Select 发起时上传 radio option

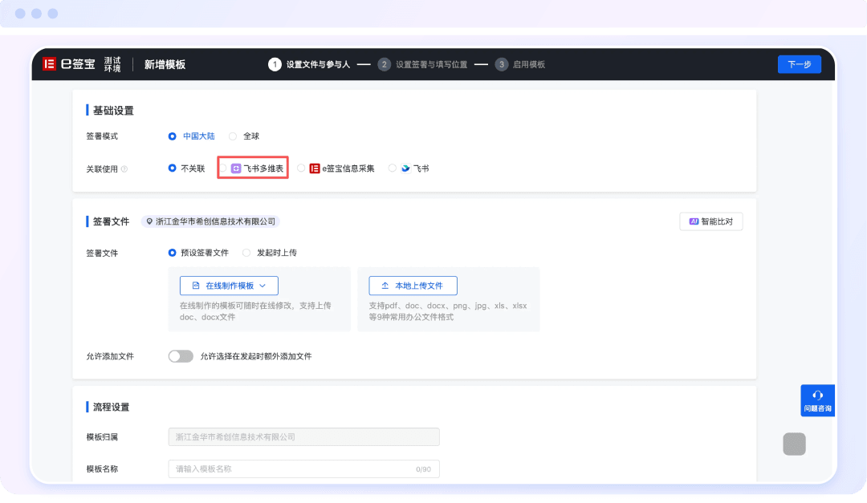246,253
